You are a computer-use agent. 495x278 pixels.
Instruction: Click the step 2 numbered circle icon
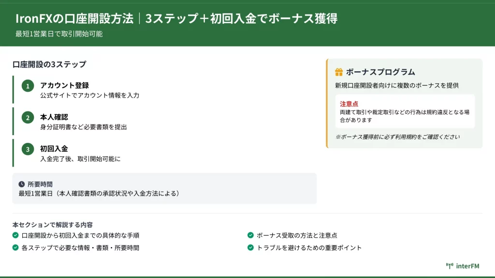point(28,117)
